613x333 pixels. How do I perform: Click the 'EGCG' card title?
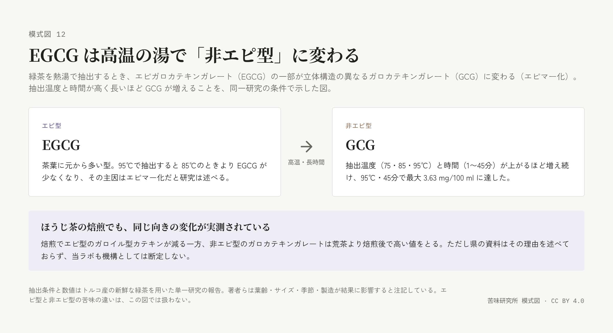coord(61,145)
